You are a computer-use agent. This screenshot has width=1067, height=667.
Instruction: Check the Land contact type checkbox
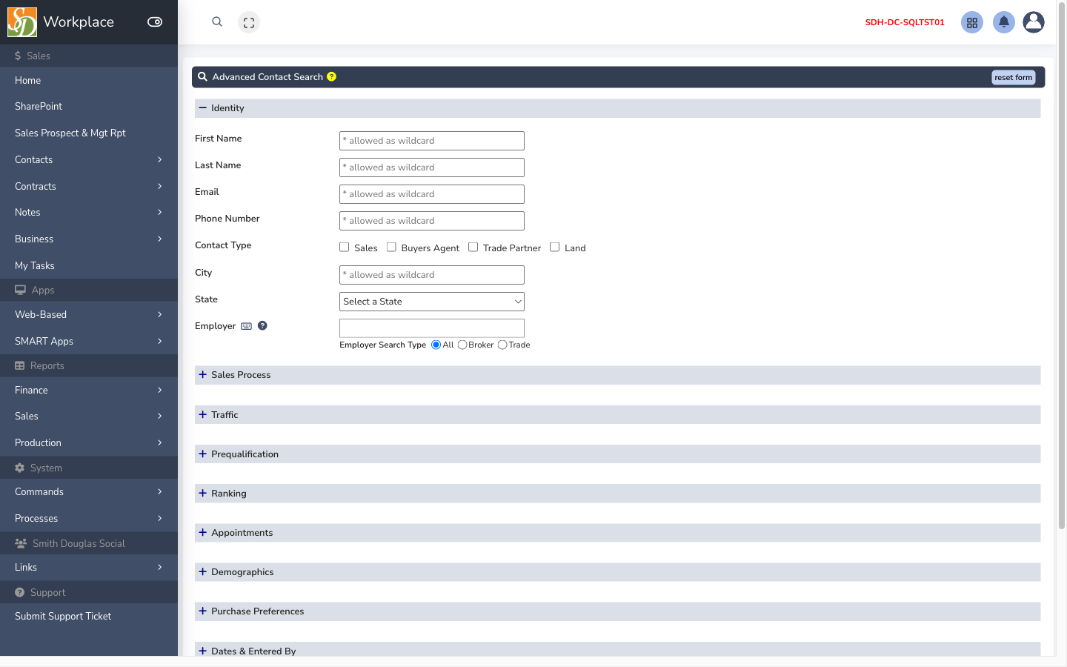coord(555,248)
